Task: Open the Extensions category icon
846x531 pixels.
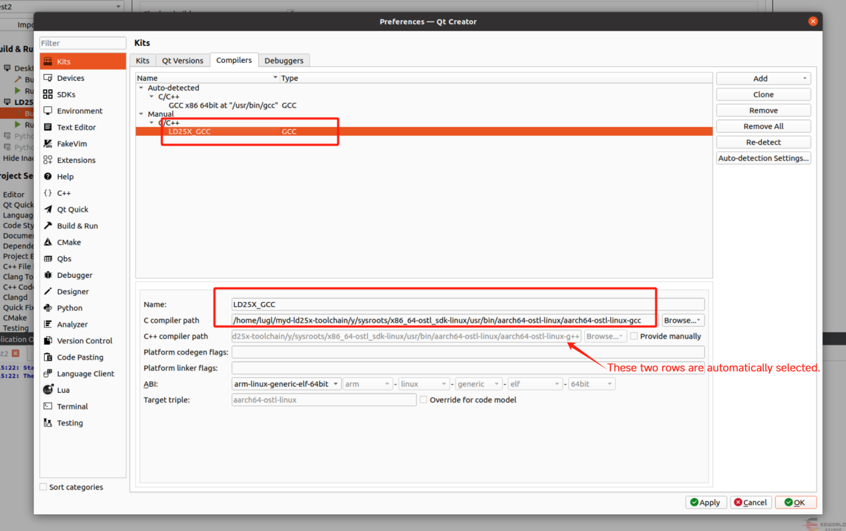Action: click(x=48, y=160)
